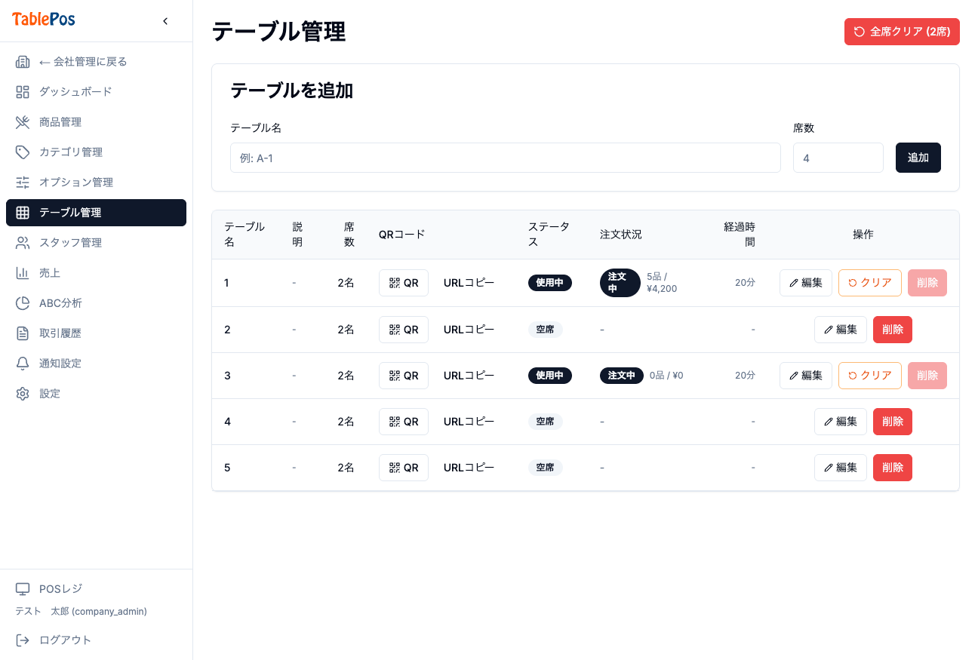978x660 pixels.
Task: Click the 全席クリア (2席) button
Action: pyautogui.click(x=902, y=32)
